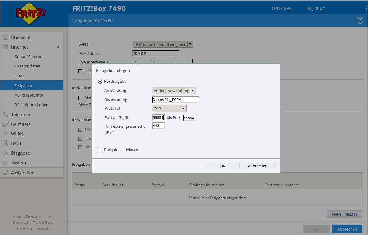Collapse the Internet menu chevron
The width and height of the screenshot is (368, 235).
point(59,47)
